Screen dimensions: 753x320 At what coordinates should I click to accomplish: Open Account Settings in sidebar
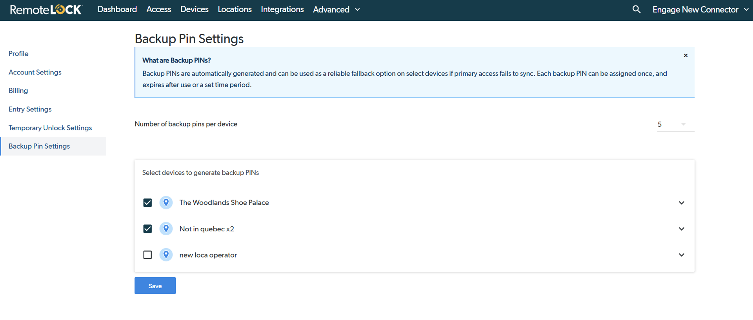click(x=35, y=72)
